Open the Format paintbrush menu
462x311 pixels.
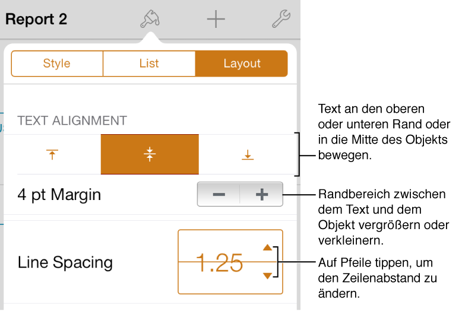point(150,19)
